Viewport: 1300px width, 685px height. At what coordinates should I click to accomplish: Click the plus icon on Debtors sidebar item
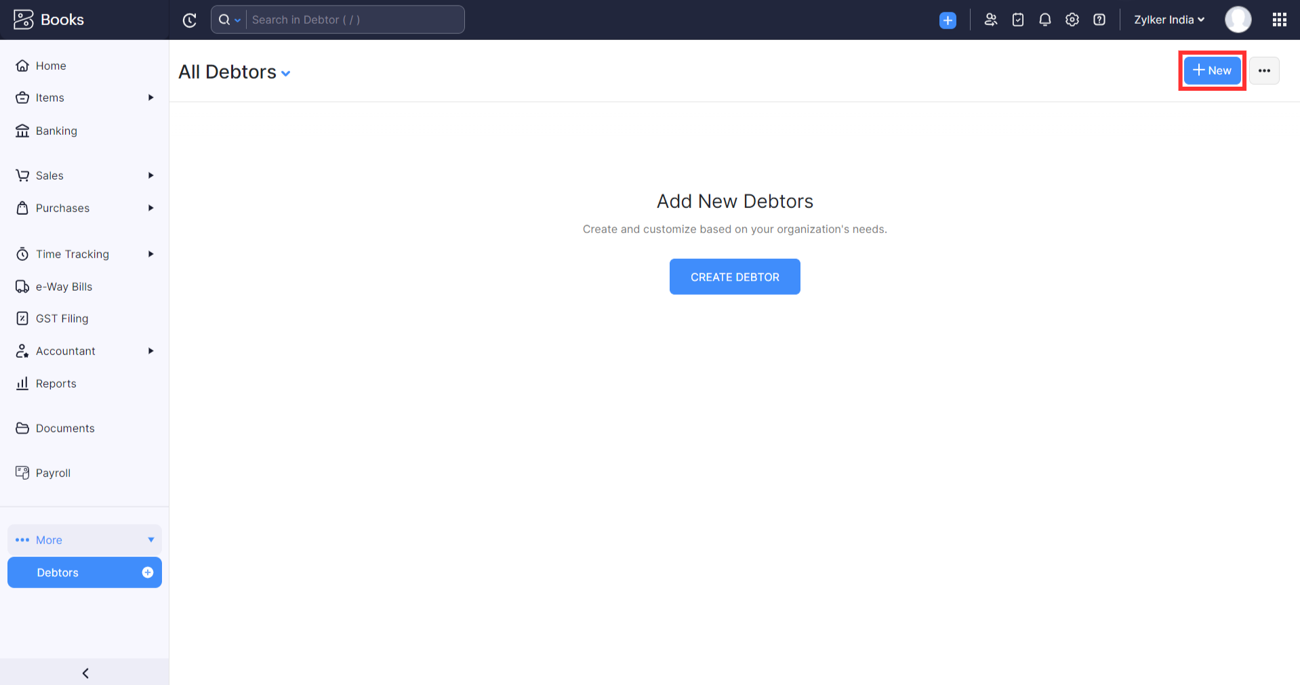point(147,573)
